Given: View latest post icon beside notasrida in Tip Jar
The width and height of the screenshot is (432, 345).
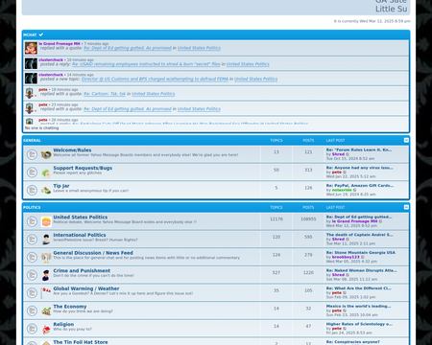Looking at the screenshot, I should point(354,190).
